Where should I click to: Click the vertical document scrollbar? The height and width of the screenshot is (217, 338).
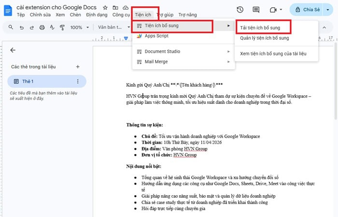click(x=335, y=97)
